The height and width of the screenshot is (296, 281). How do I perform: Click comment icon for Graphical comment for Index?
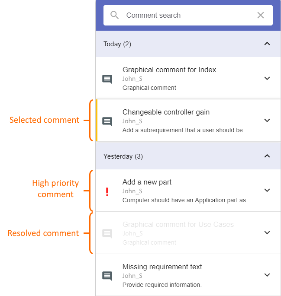107,79
